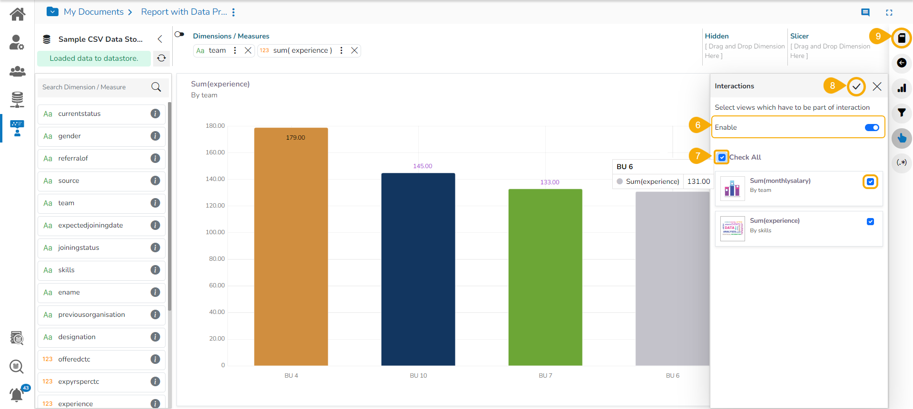Viewport: 913px width, 409px height.
Task: Open the filter funnel icon
Action: coord(901,113)
